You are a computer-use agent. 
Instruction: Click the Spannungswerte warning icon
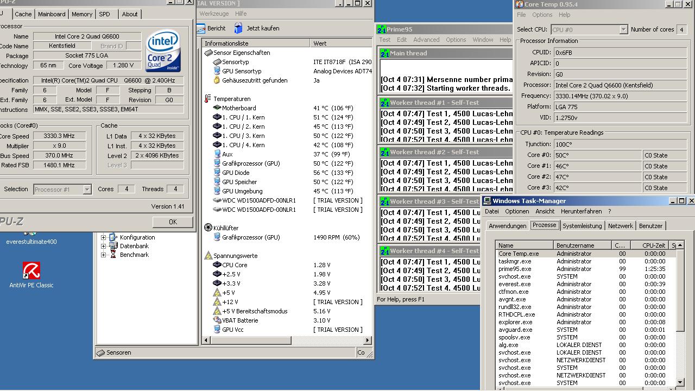tap(208, 256)
